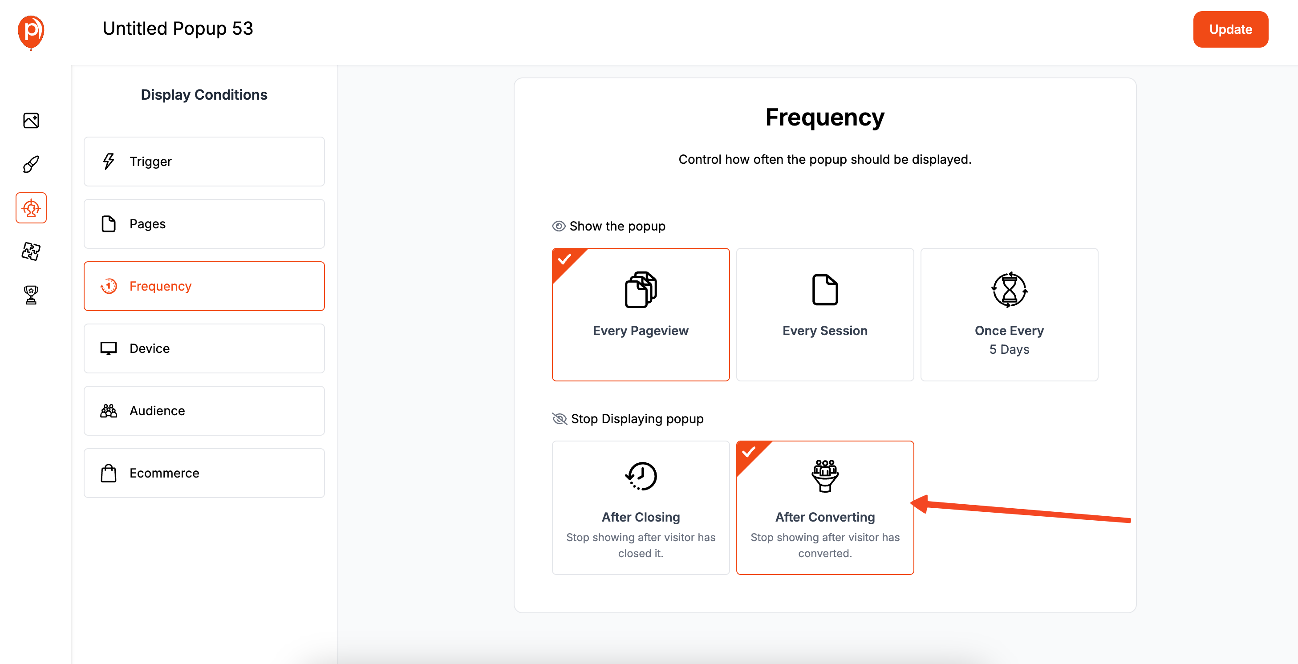1298x664 pixels.
Task: Click the monitor icon beside Device
Action: tap(108, 348)
